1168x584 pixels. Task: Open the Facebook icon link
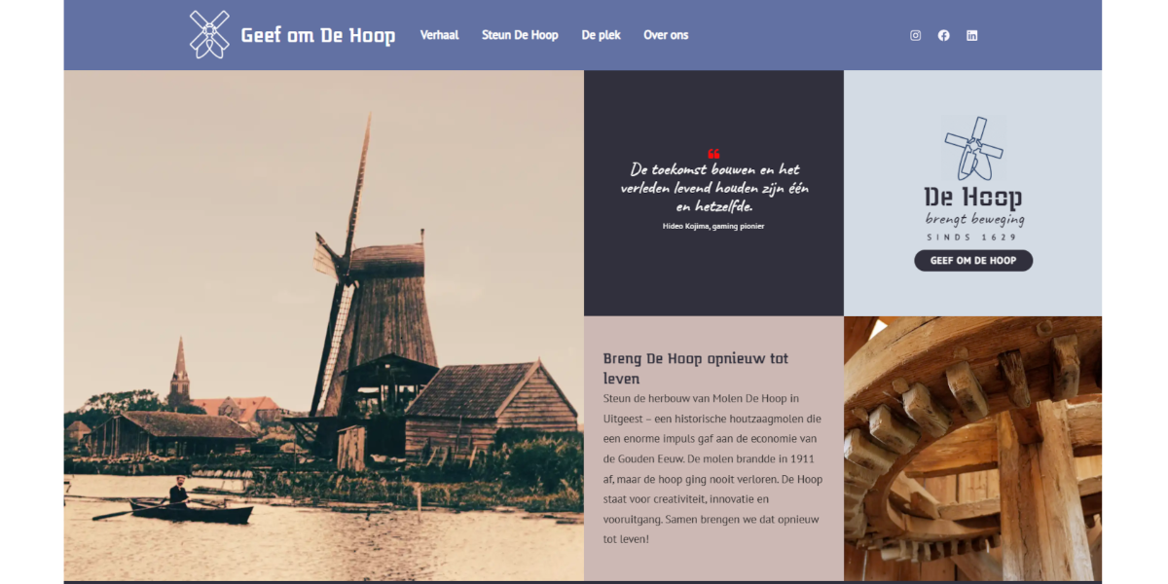coord(943,35)
